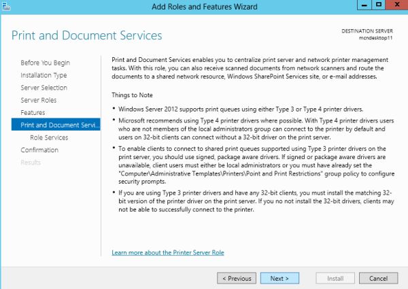408x289 pixels.
Task: Close the Add Roles wizard window
Action: point(397,5)
